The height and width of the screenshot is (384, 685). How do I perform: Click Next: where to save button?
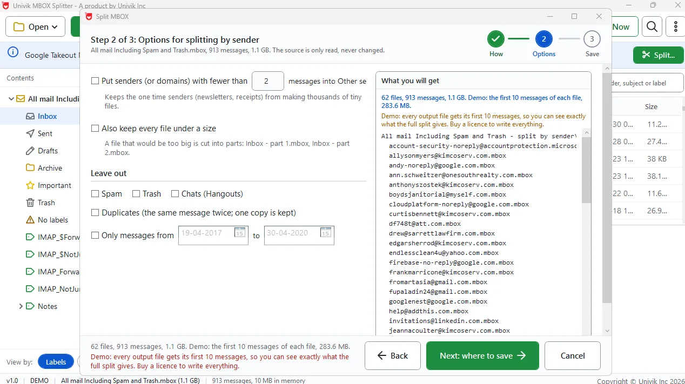[x=482, y=355]
